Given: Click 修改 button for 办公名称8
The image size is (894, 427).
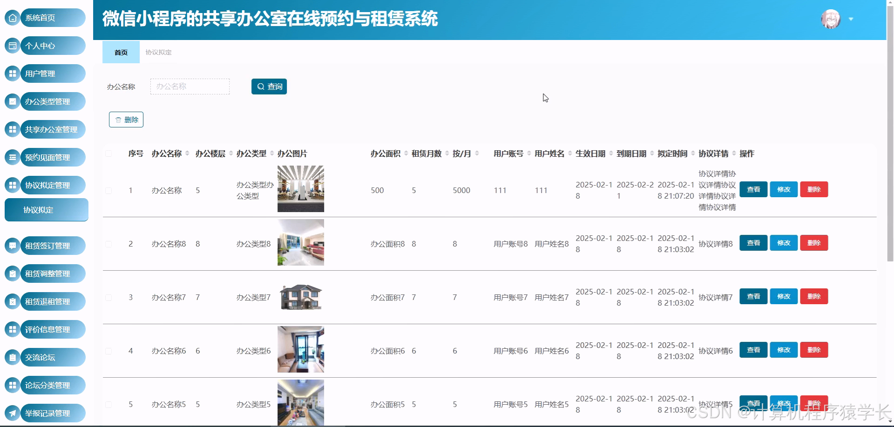Looking at the screenshot, I should (x=784, y=243).
